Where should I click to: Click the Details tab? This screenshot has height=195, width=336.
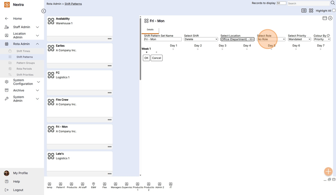click(x=150, y=30)
